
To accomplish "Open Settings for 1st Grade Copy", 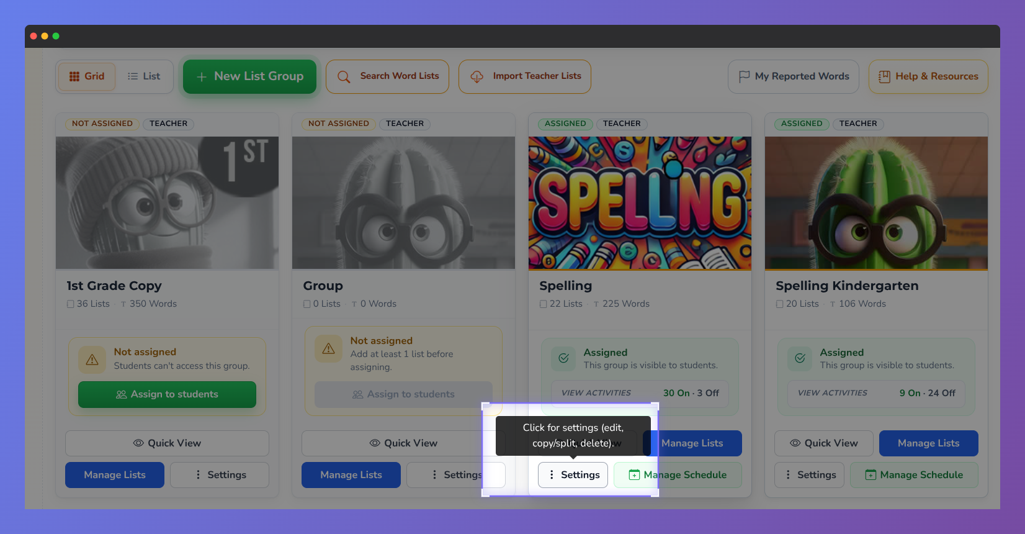I will tap(220, 475).
